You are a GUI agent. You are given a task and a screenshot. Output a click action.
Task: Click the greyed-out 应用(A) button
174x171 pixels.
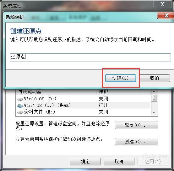coord(153,162)
